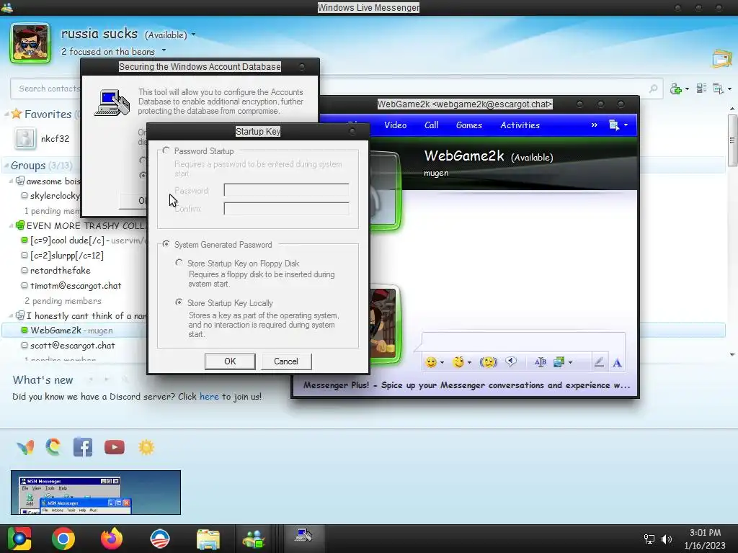Collapse the Groups section
Viewport: 738px width, 553px height.
click(x=6, y=166)
